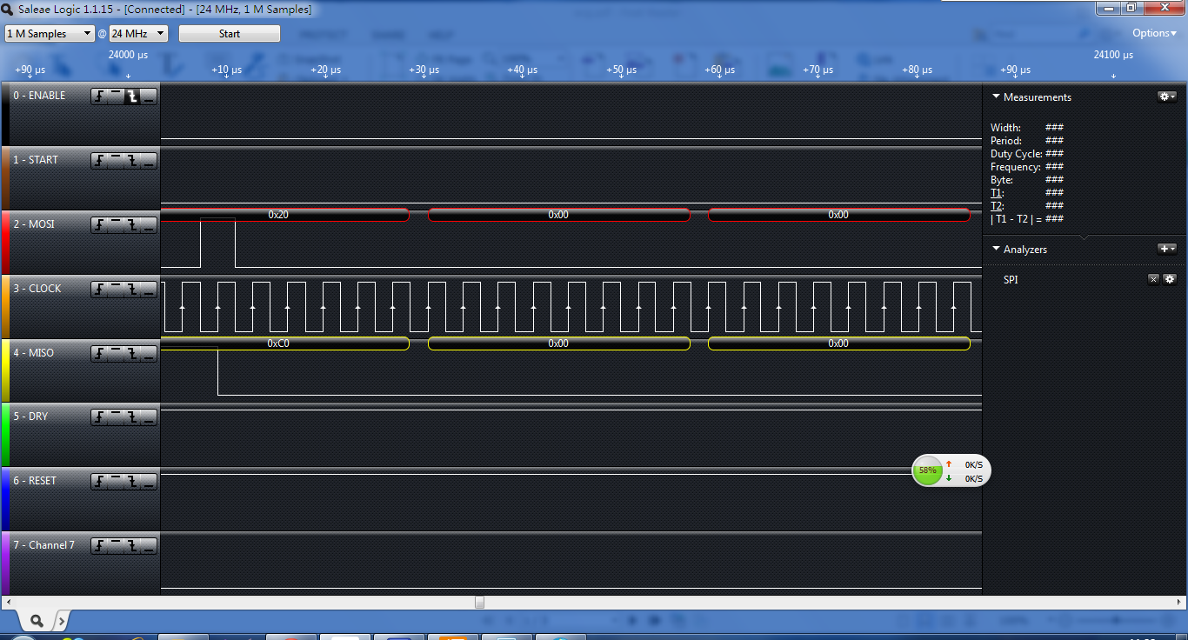1188x640 pixels.
Task: Set falling edge trigger on START channel
Action: [x=132, y=161]
